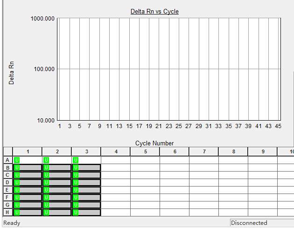Select well B2 in plate grid
294x230 pixels.
click(x=57, y=168)
